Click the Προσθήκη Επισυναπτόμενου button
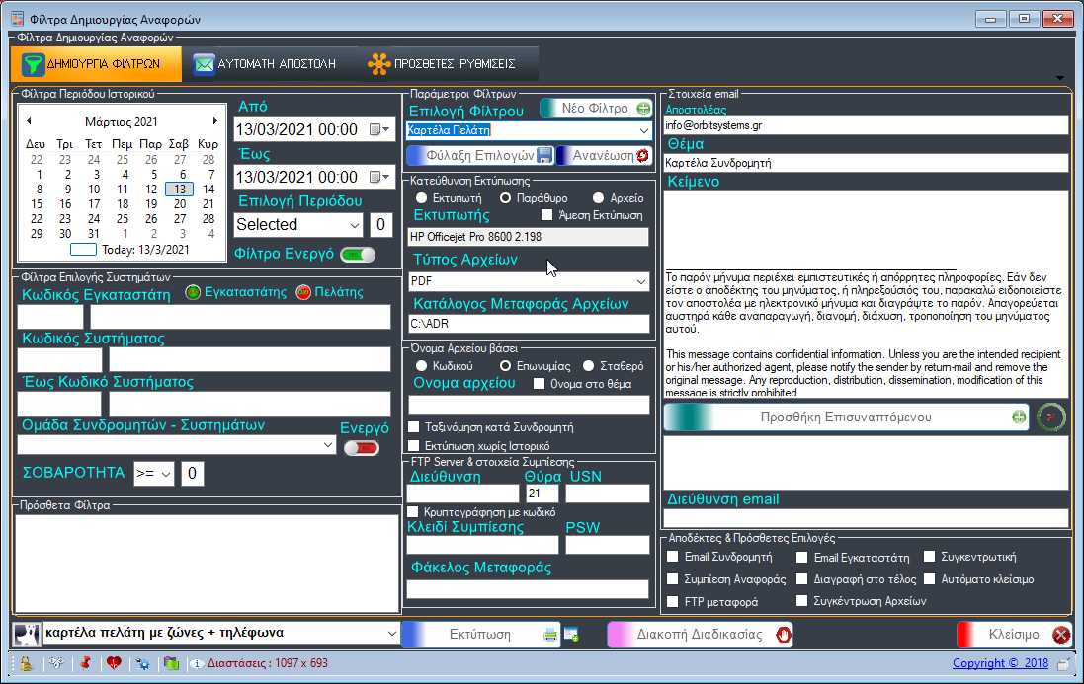 pyautogui.click(x=846, y=418)
